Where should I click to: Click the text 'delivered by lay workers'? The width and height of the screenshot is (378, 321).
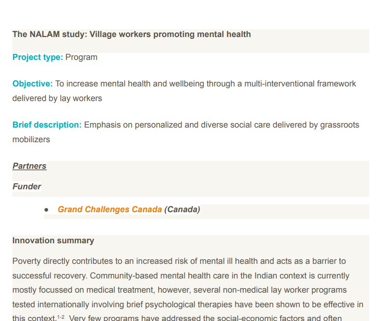pyautogui.click(x=57, y=98)
